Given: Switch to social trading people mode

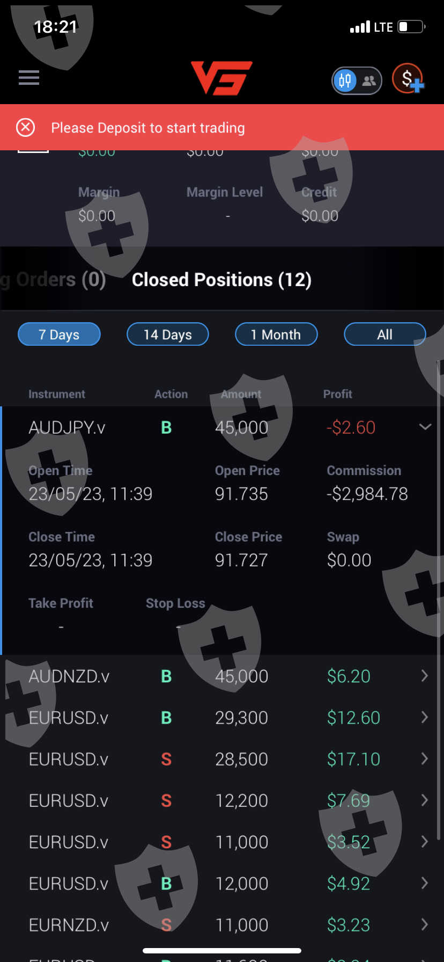Looking at the screenshot, I should pyautogui.click(x=369, y=81).
